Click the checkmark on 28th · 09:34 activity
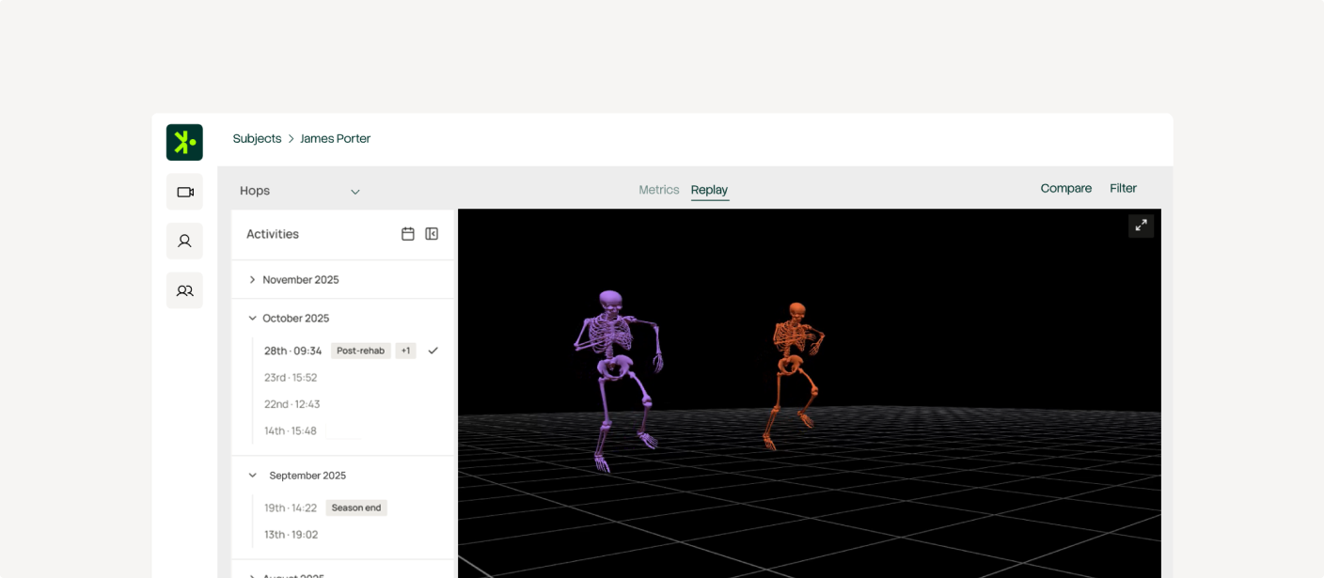1324x578 pixels. (x=433, y=351)
